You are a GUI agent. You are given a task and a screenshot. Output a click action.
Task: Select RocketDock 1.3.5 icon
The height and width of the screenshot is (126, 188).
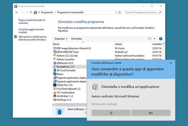coord(55,67)
